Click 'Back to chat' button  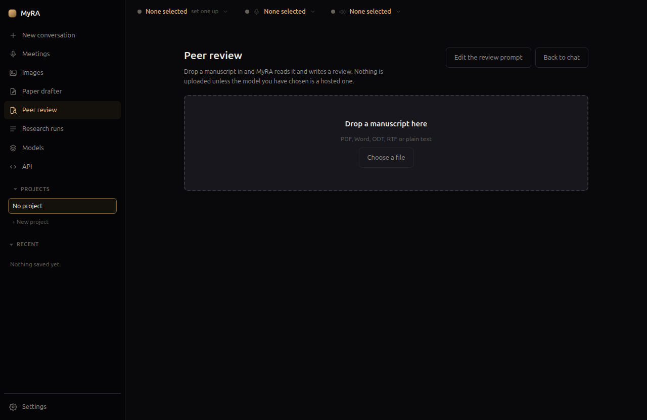(x=562, y=58)
